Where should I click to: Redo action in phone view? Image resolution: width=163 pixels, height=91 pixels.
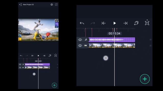coord(27,56)
